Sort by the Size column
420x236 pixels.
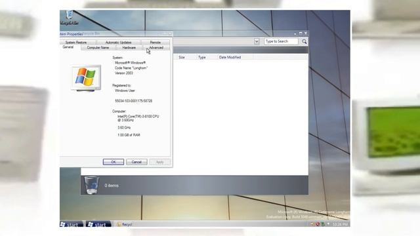[182, 57]
